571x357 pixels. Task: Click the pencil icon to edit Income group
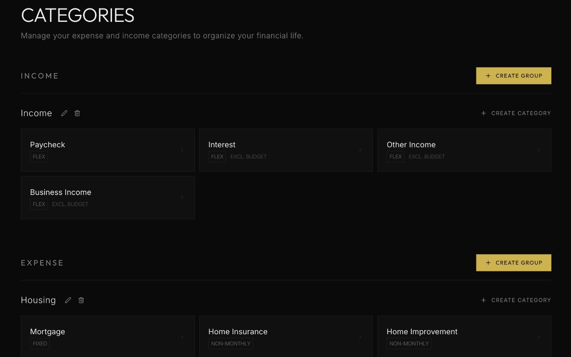tap(64, 113)
